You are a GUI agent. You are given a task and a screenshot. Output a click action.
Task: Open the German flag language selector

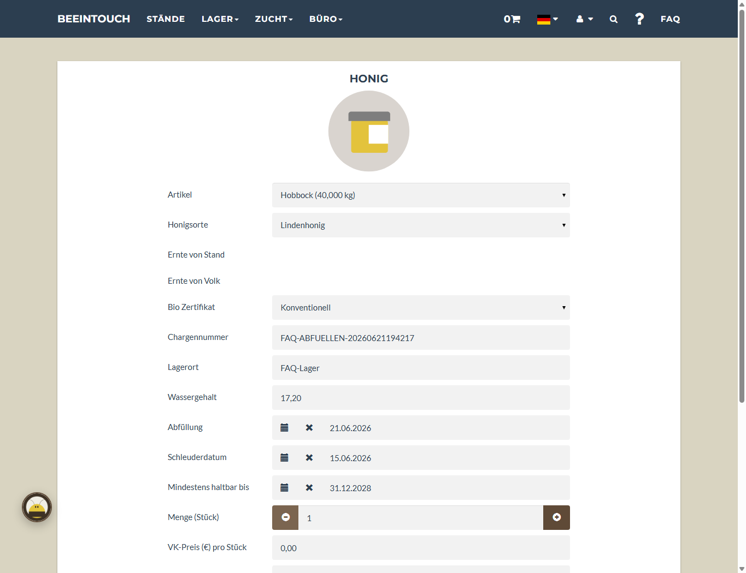point(548,19)
